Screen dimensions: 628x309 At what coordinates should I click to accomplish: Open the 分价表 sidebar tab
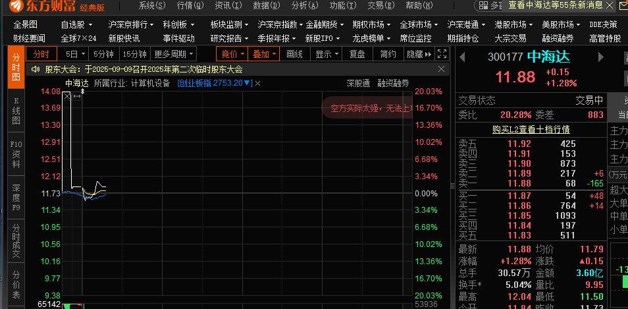click(16, 285)
